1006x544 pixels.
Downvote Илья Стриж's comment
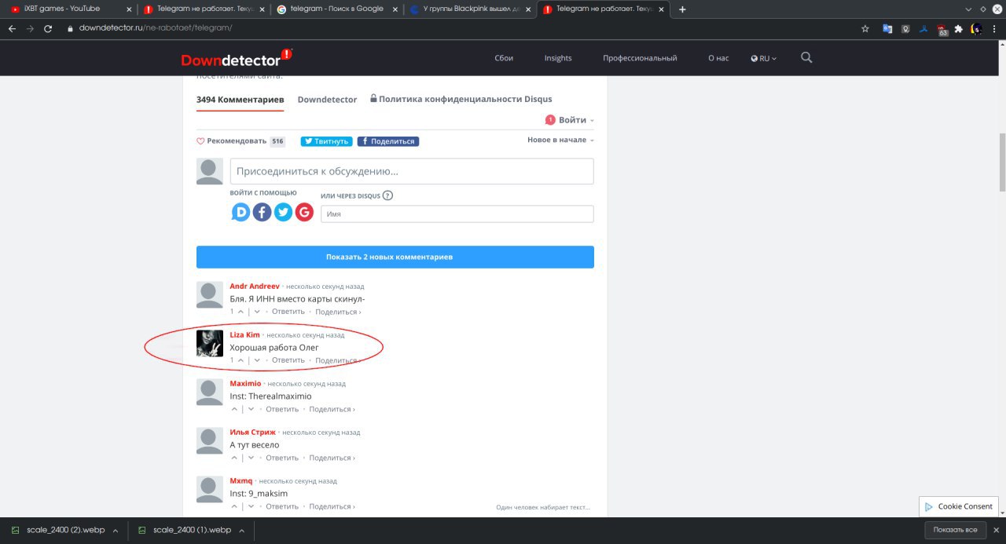pos(251,458)
